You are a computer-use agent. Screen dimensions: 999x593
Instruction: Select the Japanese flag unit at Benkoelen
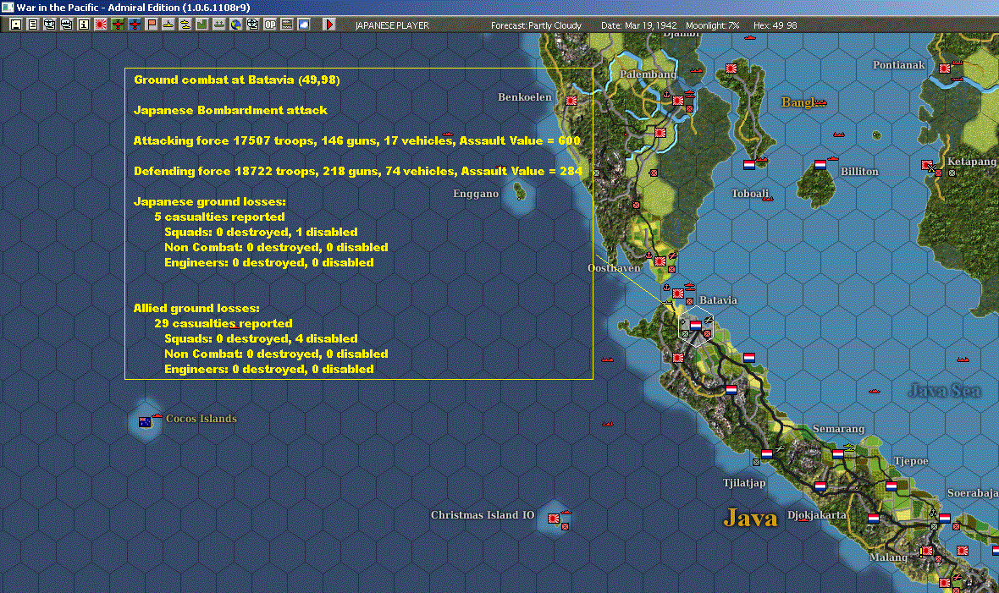tap(571, 101)
